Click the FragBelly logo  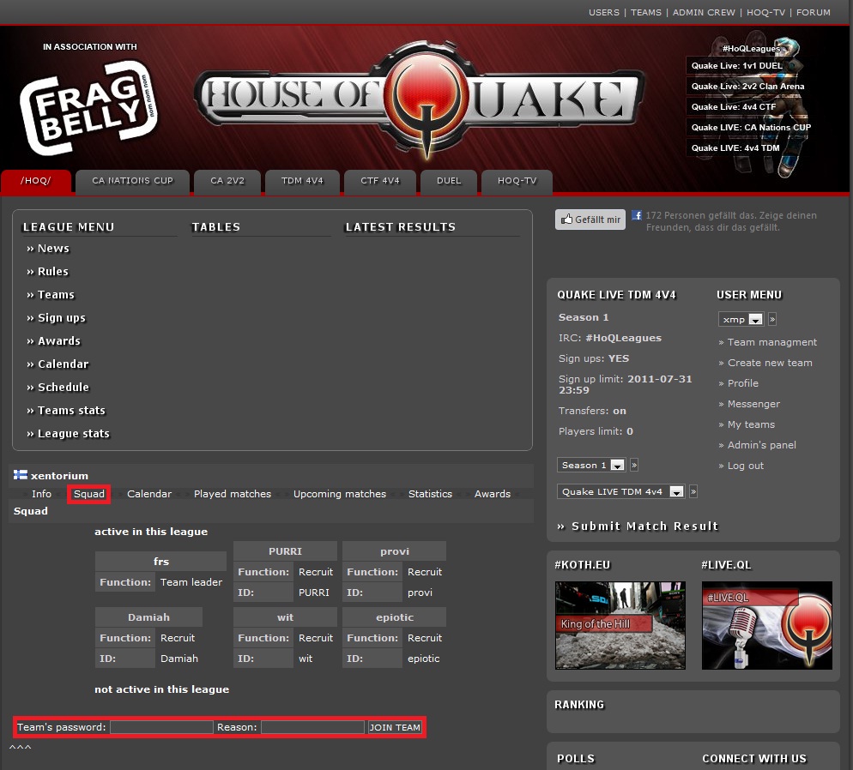coord(88,109)
